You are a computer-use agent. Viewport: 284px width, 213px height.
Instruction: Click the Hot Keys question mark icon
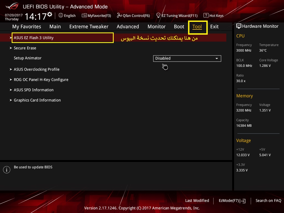click(x=206, y=16)
